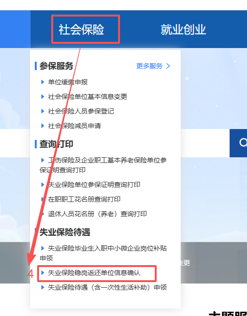Open 工伤保险及企业职工基本养老保险单位参保证明查询打印
The height and width of the screenshot is (316, 247).
click(x=103, y=165)
